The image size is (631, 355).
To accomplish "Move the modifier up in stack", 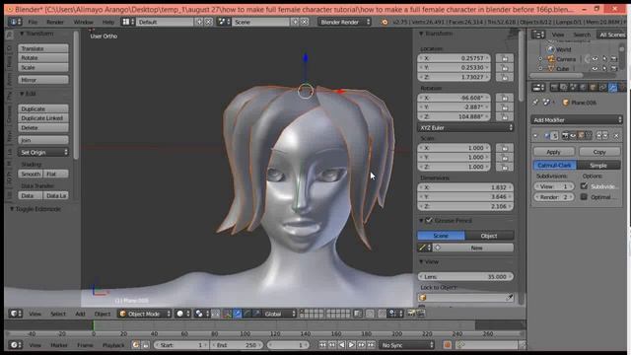I will point(599,136).
